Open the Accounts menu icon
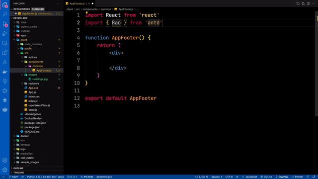318x179 pixels. 4,160
